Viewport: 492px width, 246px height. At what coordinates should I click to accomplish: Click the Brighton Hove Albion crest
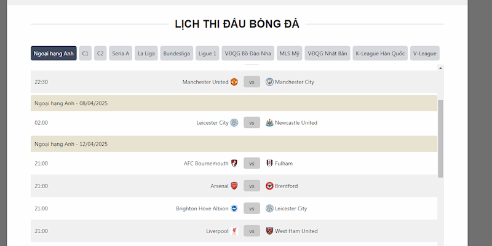234,208
